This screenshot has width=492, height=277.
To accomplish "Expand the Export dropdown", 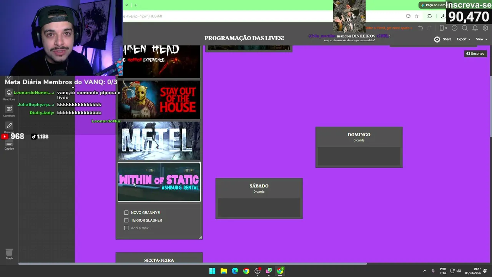I will [x=464, y=39].
